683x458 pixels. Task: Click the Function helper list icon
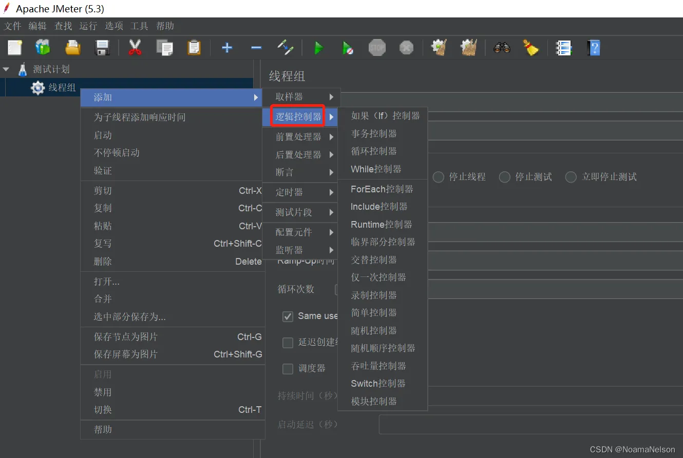point(564,48)
